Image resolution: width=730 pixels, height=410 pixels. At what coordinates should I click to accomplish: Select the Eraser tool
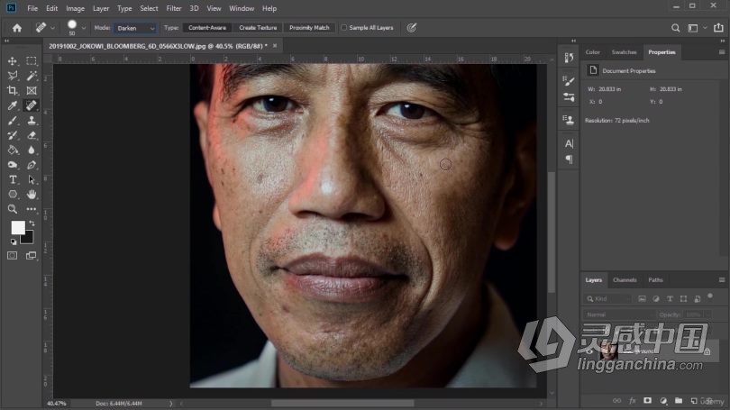click(x=32, y=135)
